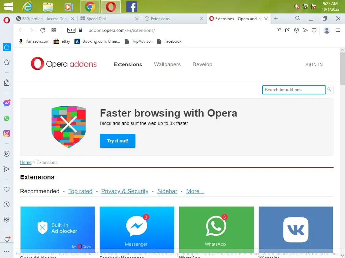Open the Sidebar category link
This screenshot has width=345, height=258.
[x=167, y=191]
